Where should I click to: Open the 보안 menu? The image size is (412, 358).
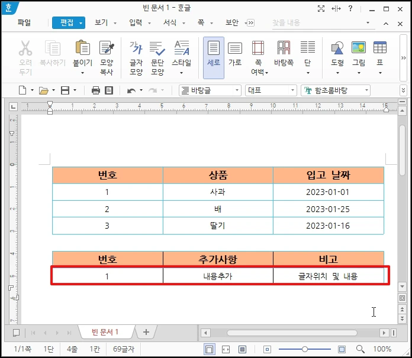(x=232, y=23)
